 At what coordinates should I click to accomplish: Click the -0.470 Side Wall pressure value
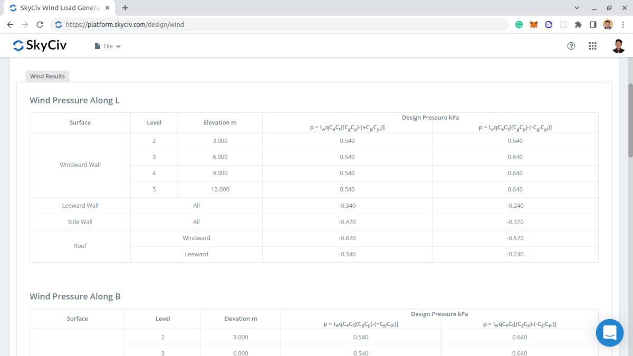(x=347, y=222)
